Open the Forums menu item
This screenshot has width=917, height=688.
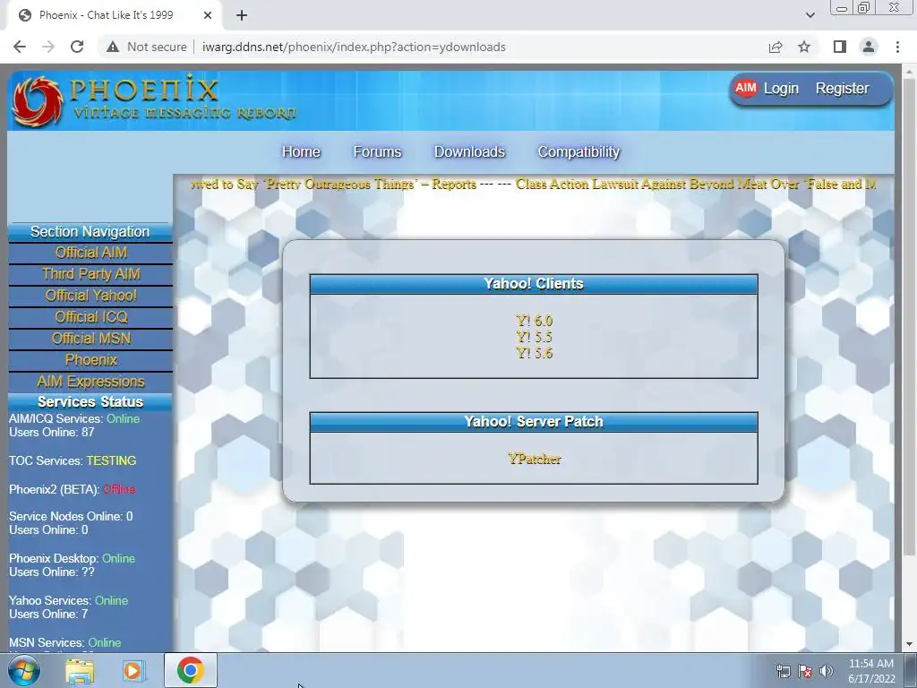click(x=377, y=151)
